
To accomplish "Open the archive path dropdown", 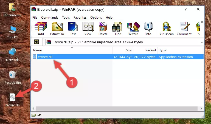I will point(202,42).
